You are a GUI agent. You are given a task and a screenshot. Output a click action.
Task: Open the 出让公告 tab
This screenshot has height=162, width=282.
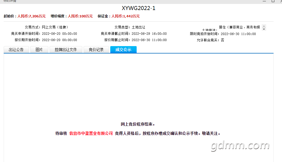tap(16, 50)
